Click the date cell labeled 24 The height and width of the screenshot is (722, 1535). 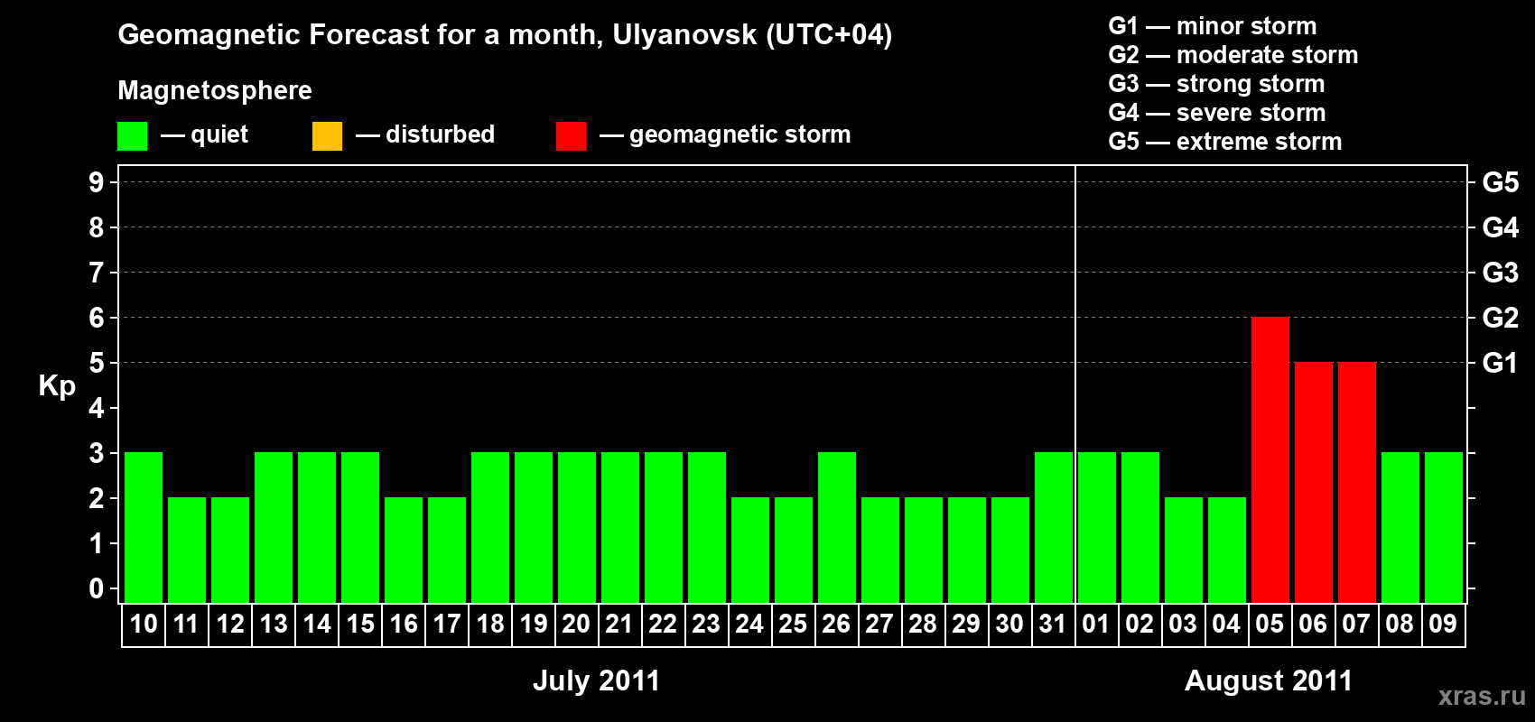coord(750,625)
